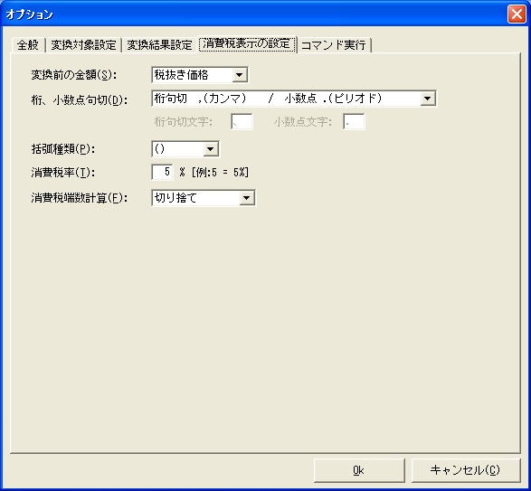Click the オプション title bar
The height and width of the screenshot is (491, 531).
(254, 14)
